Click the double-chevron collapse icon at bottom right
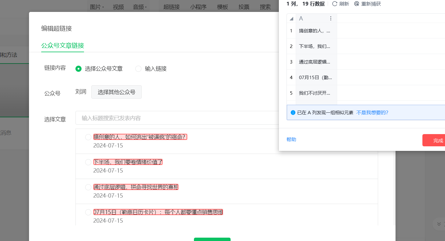This screenshot has width=445, height=241. click(439, 224)
